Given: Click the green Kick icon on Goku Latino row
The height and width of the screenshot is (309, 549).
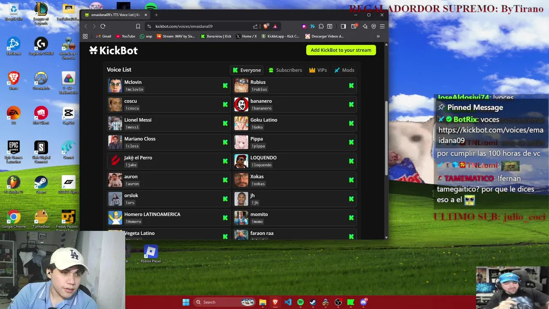Looking at the screenshot, I should (x=351, y=123).
